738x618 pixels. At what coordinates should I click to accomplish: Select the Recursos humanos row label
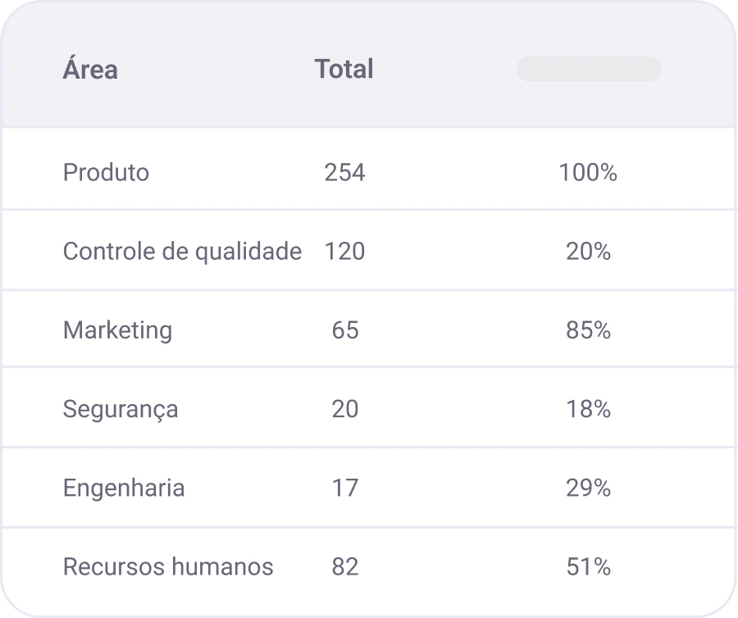click(x=168, y=566)
